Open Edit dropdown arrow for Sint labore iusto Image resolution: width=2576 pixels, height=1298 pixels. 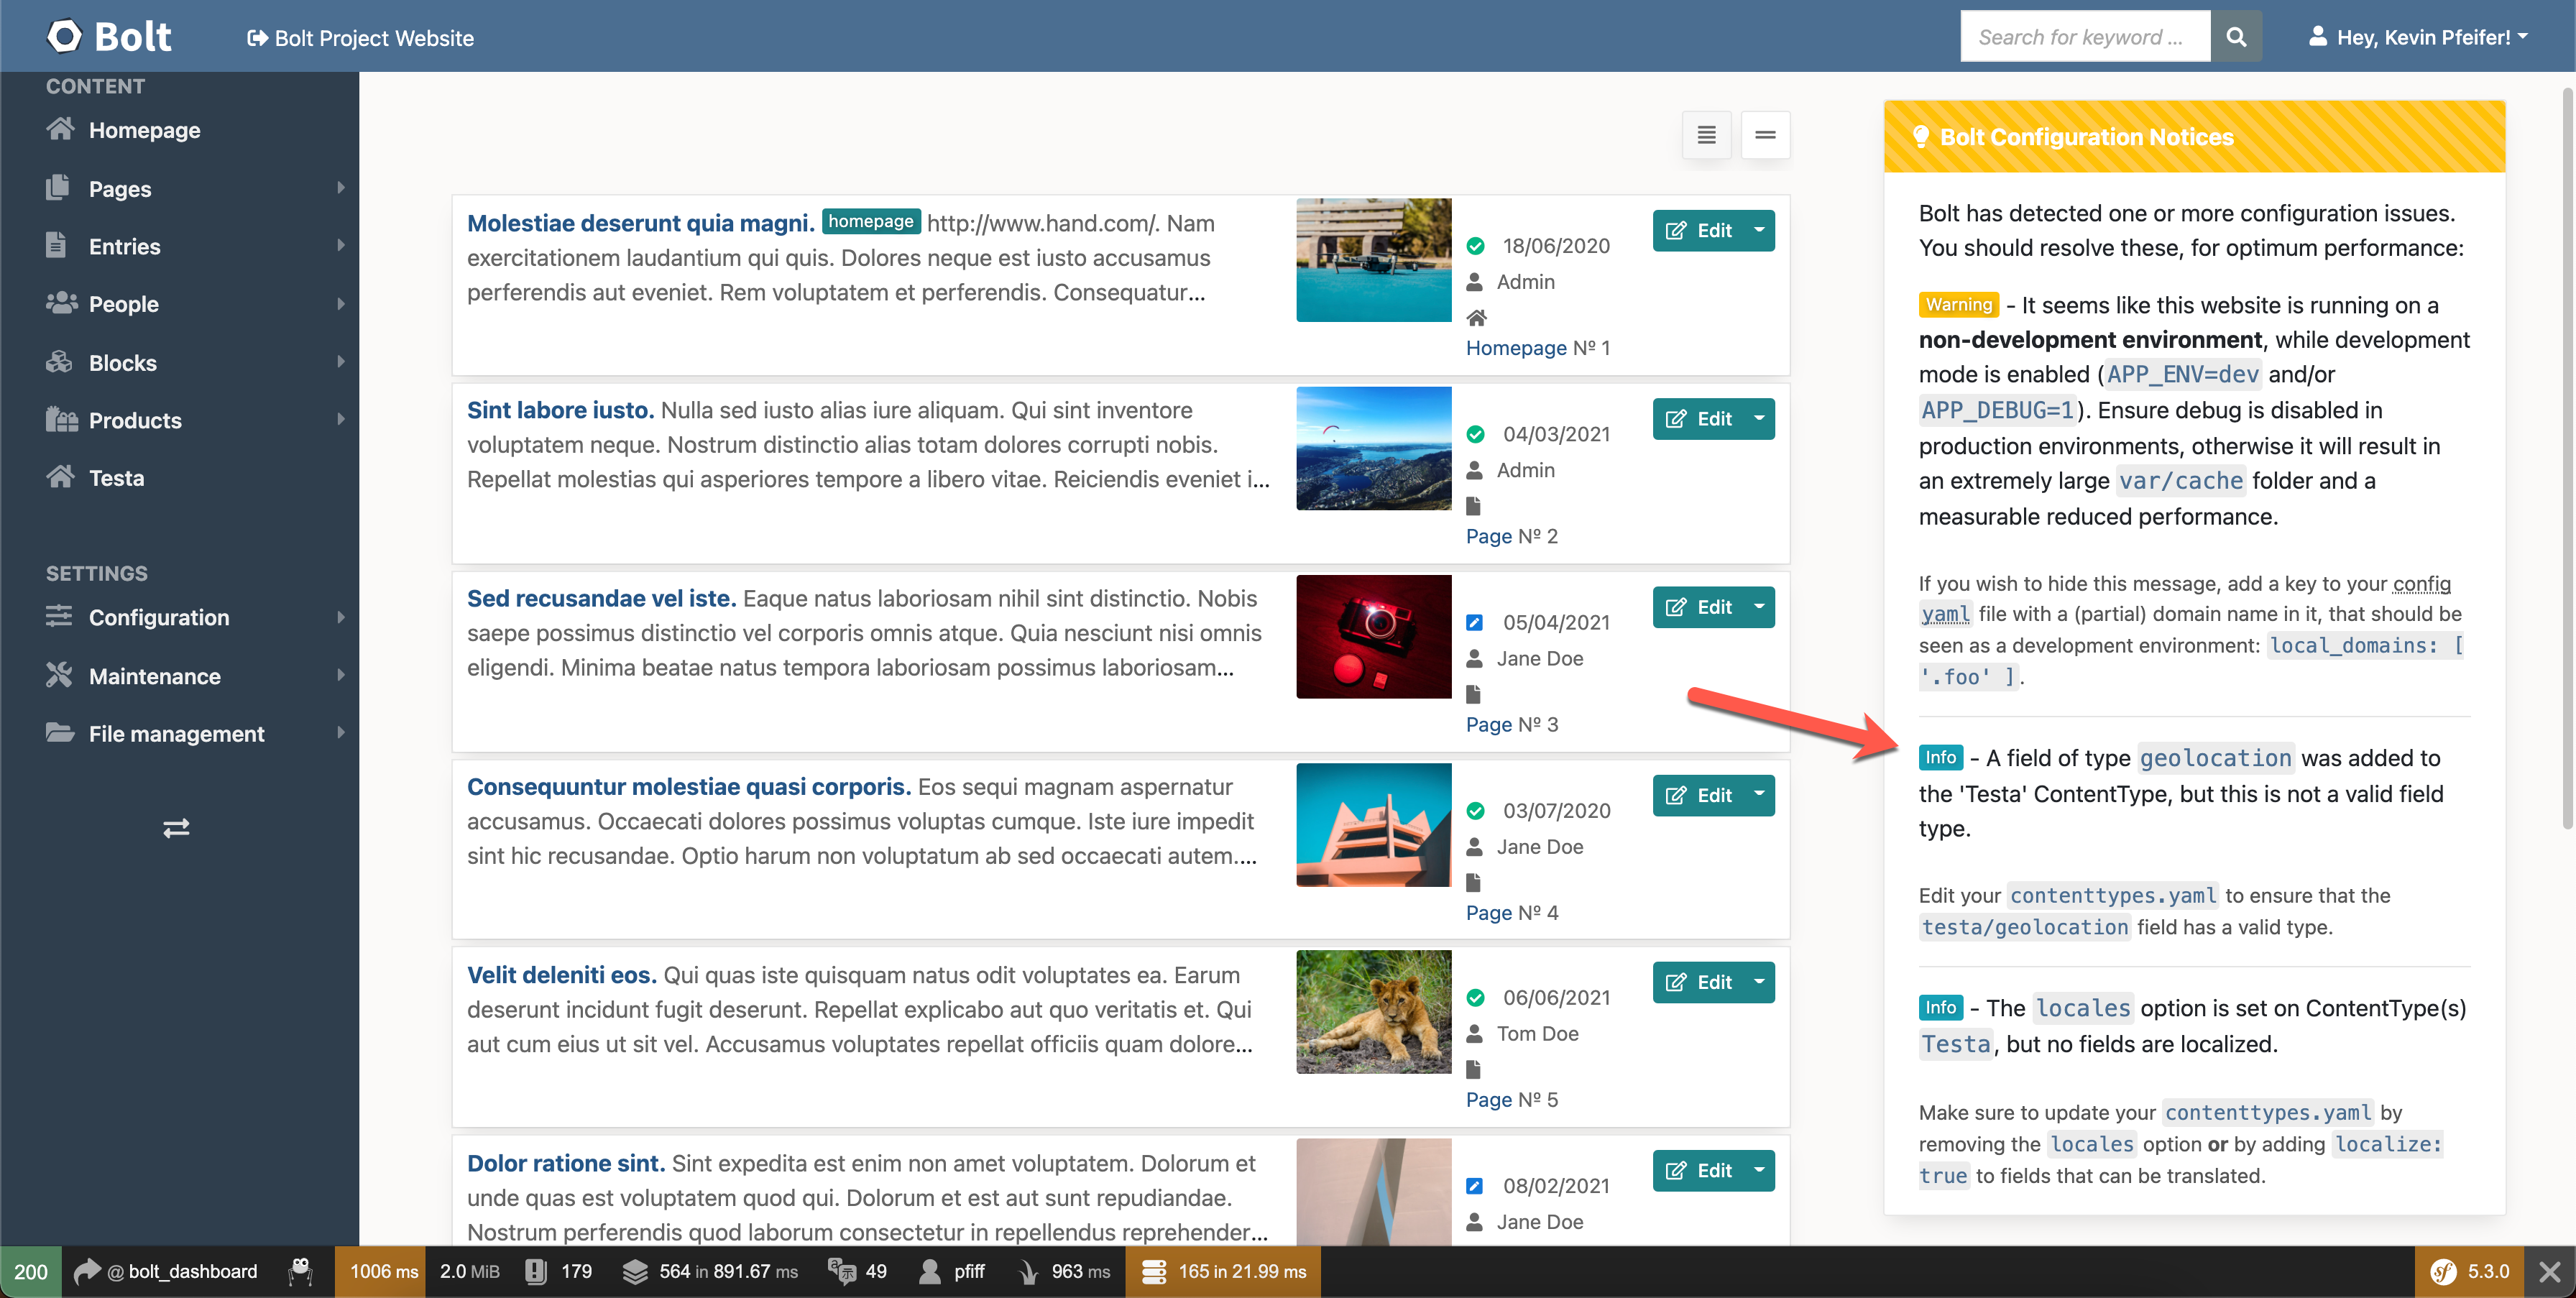tap(1759, 419)
